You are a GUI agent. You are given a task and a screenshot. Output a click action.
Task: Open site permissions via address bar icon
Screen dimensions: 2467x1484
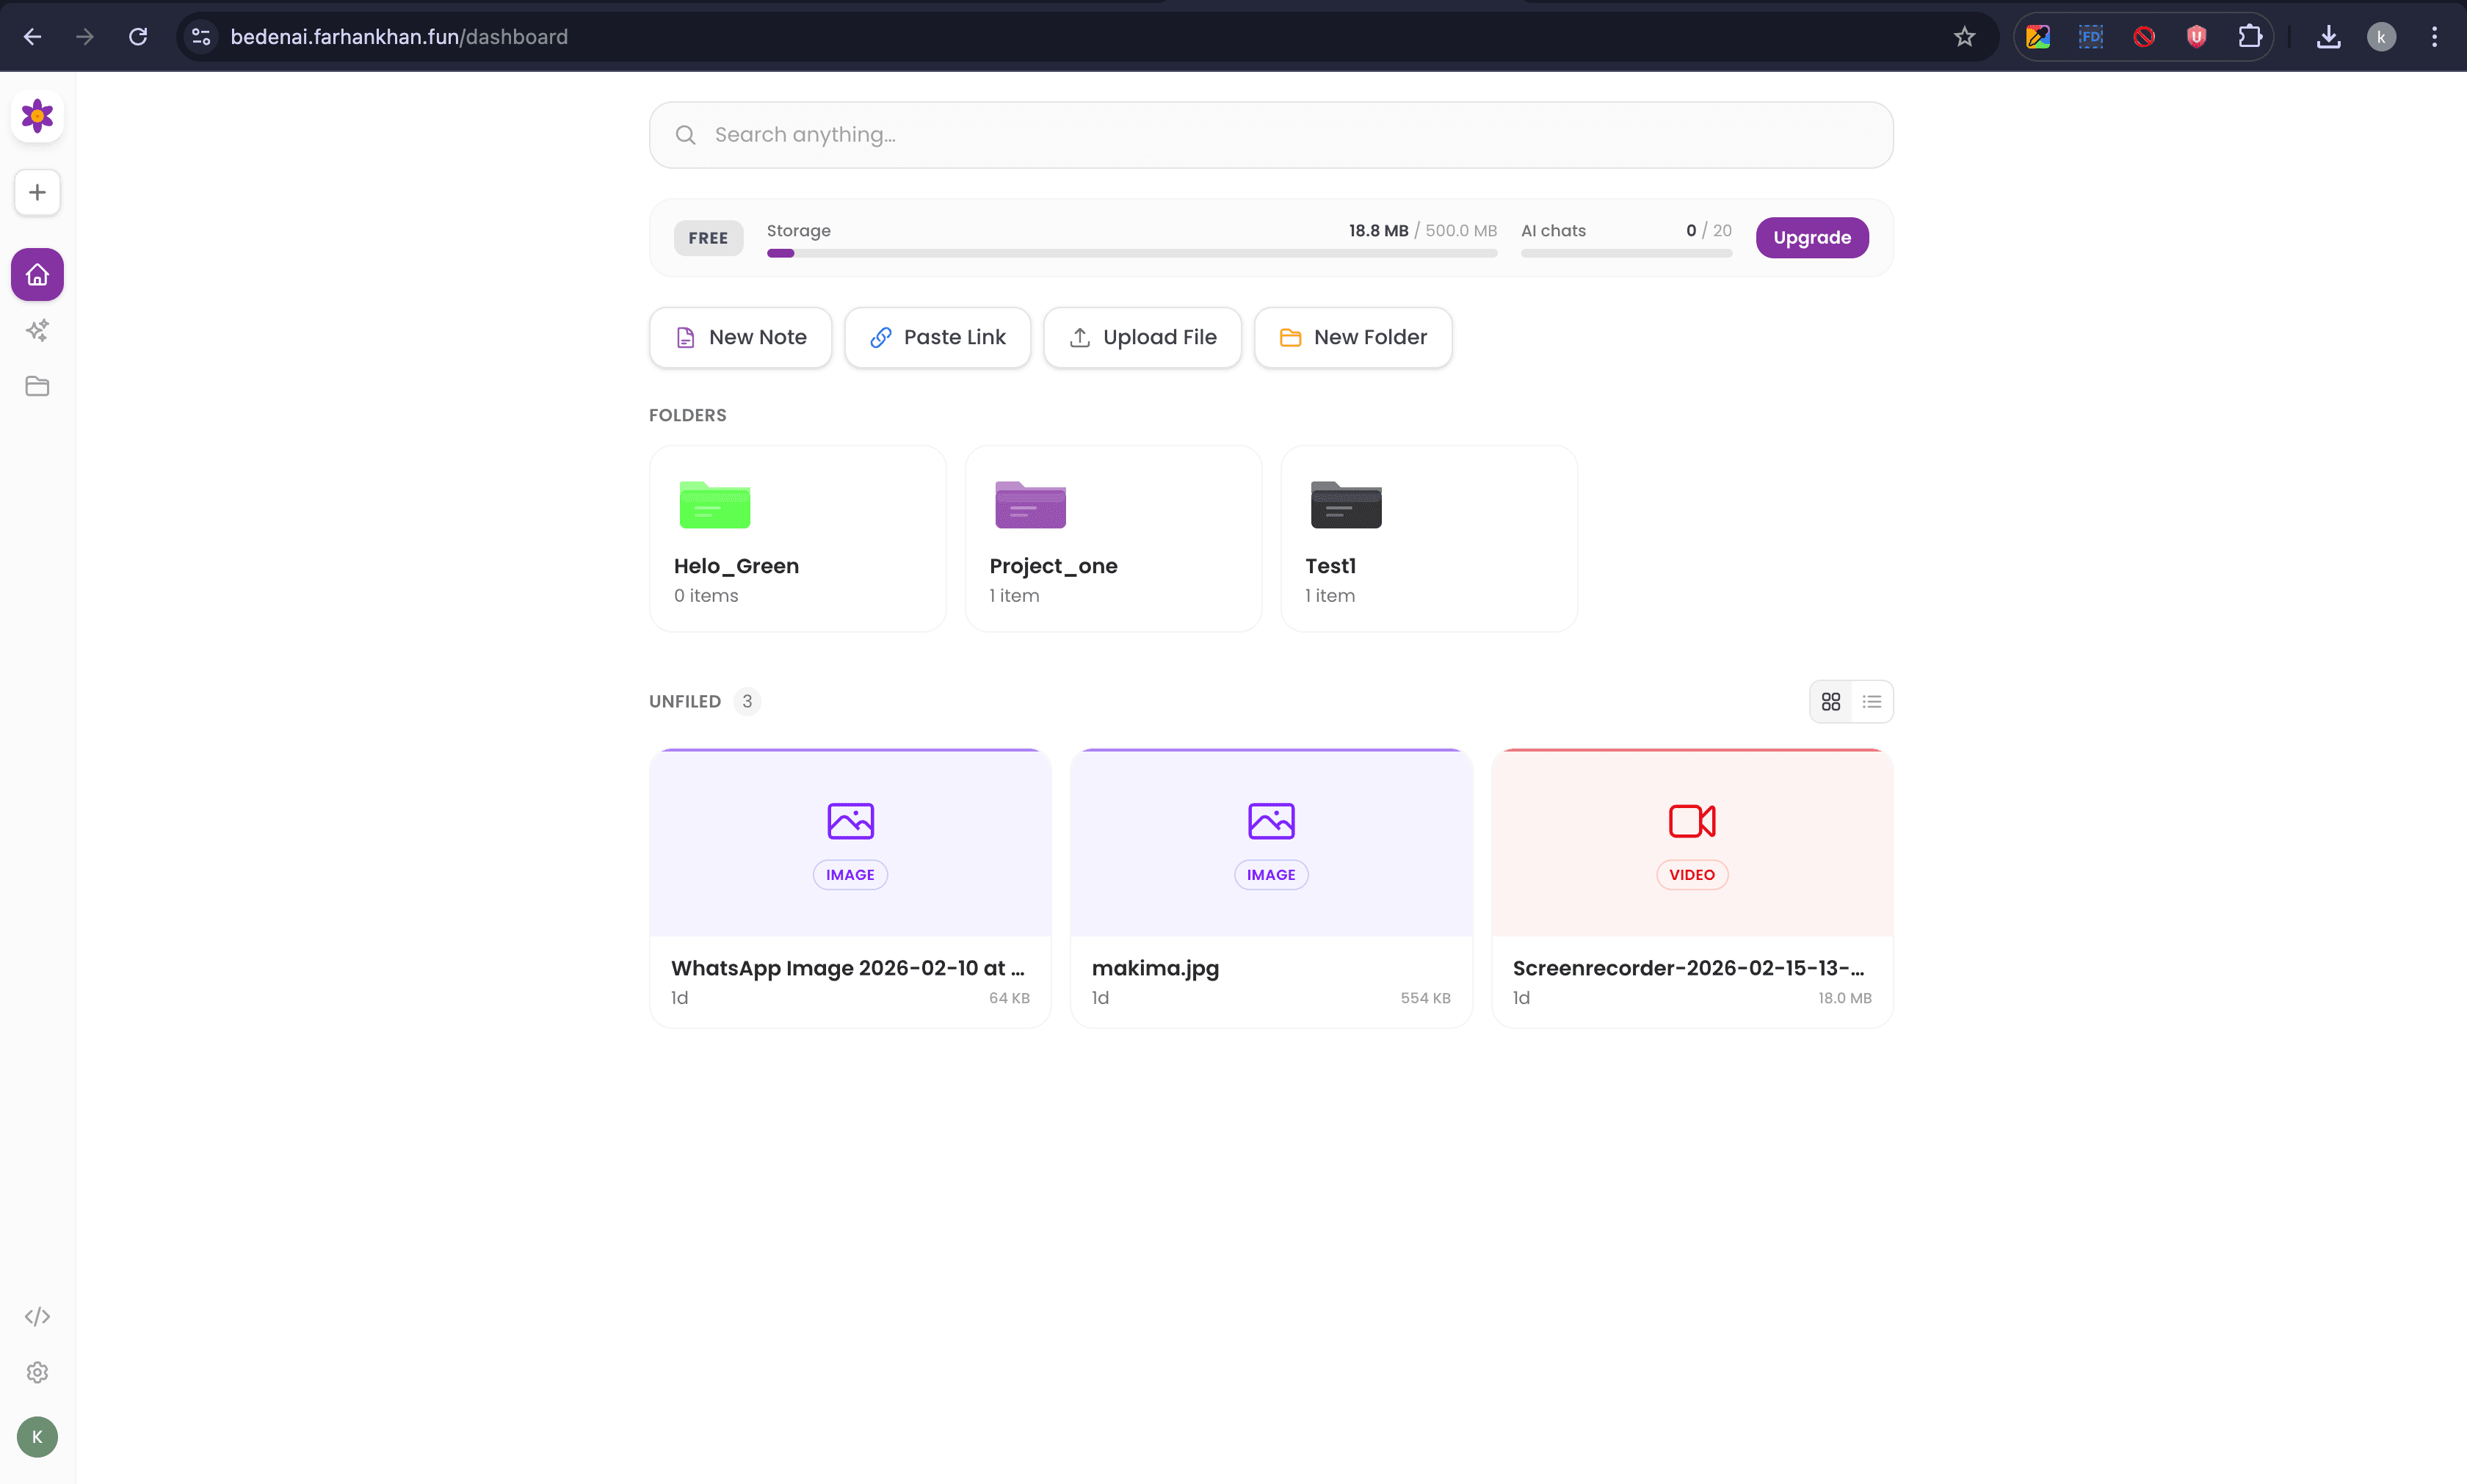coord(199,36)
